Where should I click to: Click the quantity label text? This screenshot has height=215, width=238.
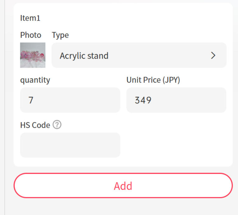35,80
